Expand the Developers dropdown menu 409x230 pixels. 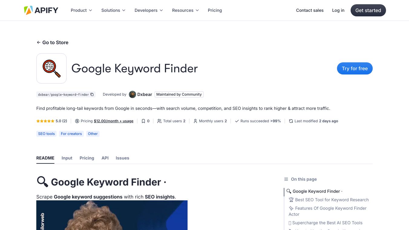click(149, 10)
